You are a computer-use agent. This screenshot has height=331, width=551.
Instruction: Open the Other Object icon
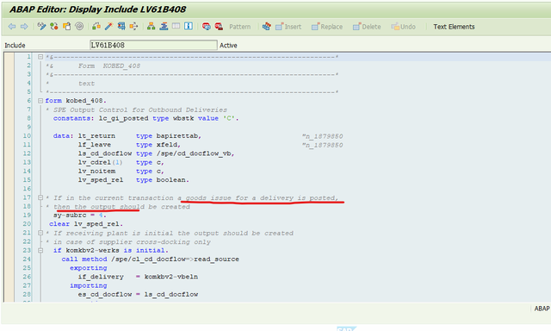pyautogui.click(x=67, y=27)
